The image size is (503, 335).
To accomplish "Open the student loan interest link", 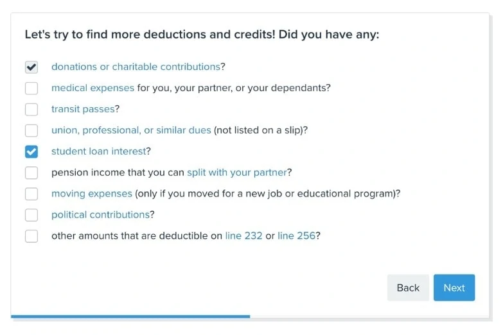I will pyautogui.click(x=98, y=151).
